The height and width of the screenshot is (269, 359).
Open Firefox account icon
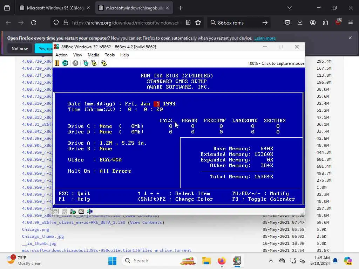coord(313,23)
